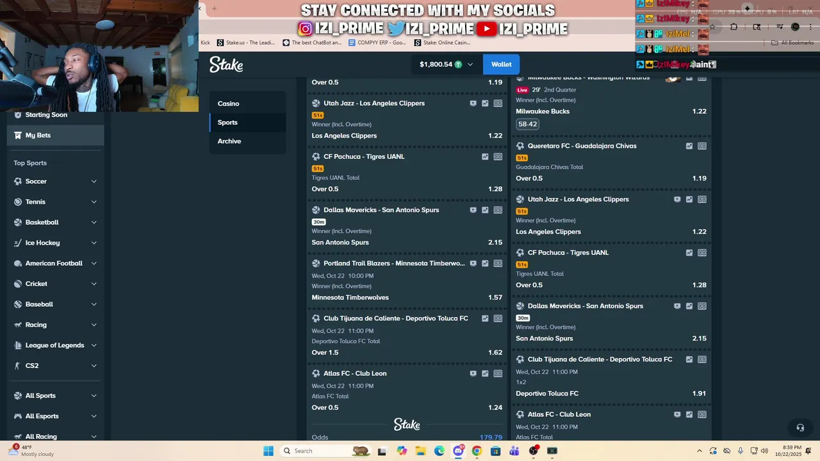Open the weather widget showing 48°F
Image resolution: width=820 pixels, height=461 pixels.
tap(32, 451)
